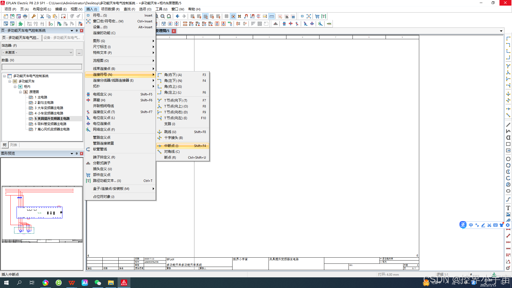Click the print icon in the toolbar

[25, 16]
